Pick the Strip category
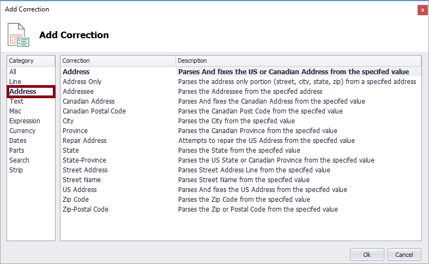 pos(16,170)
